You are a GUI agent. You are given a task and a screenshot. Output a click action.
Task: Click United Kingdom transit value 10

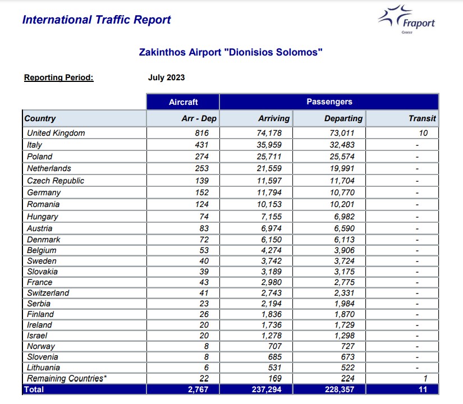click(423, 133)
